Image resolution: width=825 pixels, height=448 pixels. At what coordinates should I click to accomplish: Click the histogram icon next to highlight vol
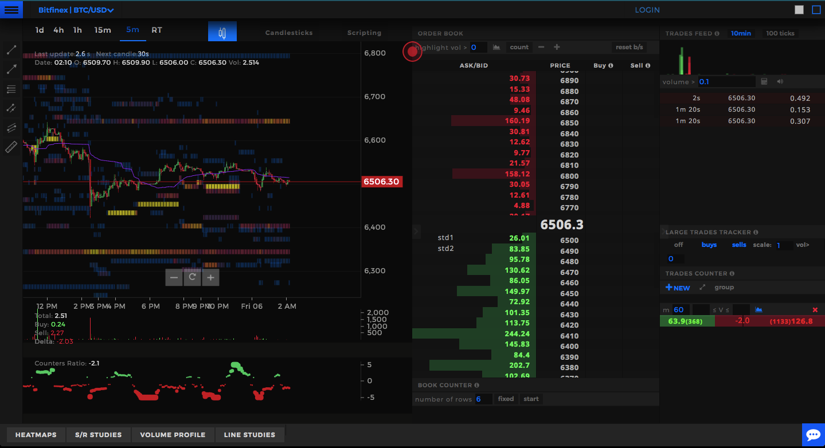pos(496,46)
